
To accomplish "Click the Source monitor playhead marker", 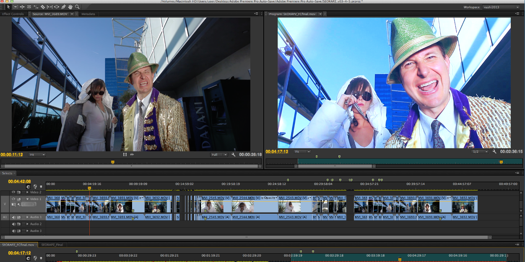I will 112,162.
